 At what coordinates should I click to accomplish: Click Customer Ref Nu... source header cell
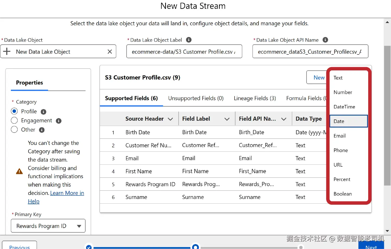point(148,145)
